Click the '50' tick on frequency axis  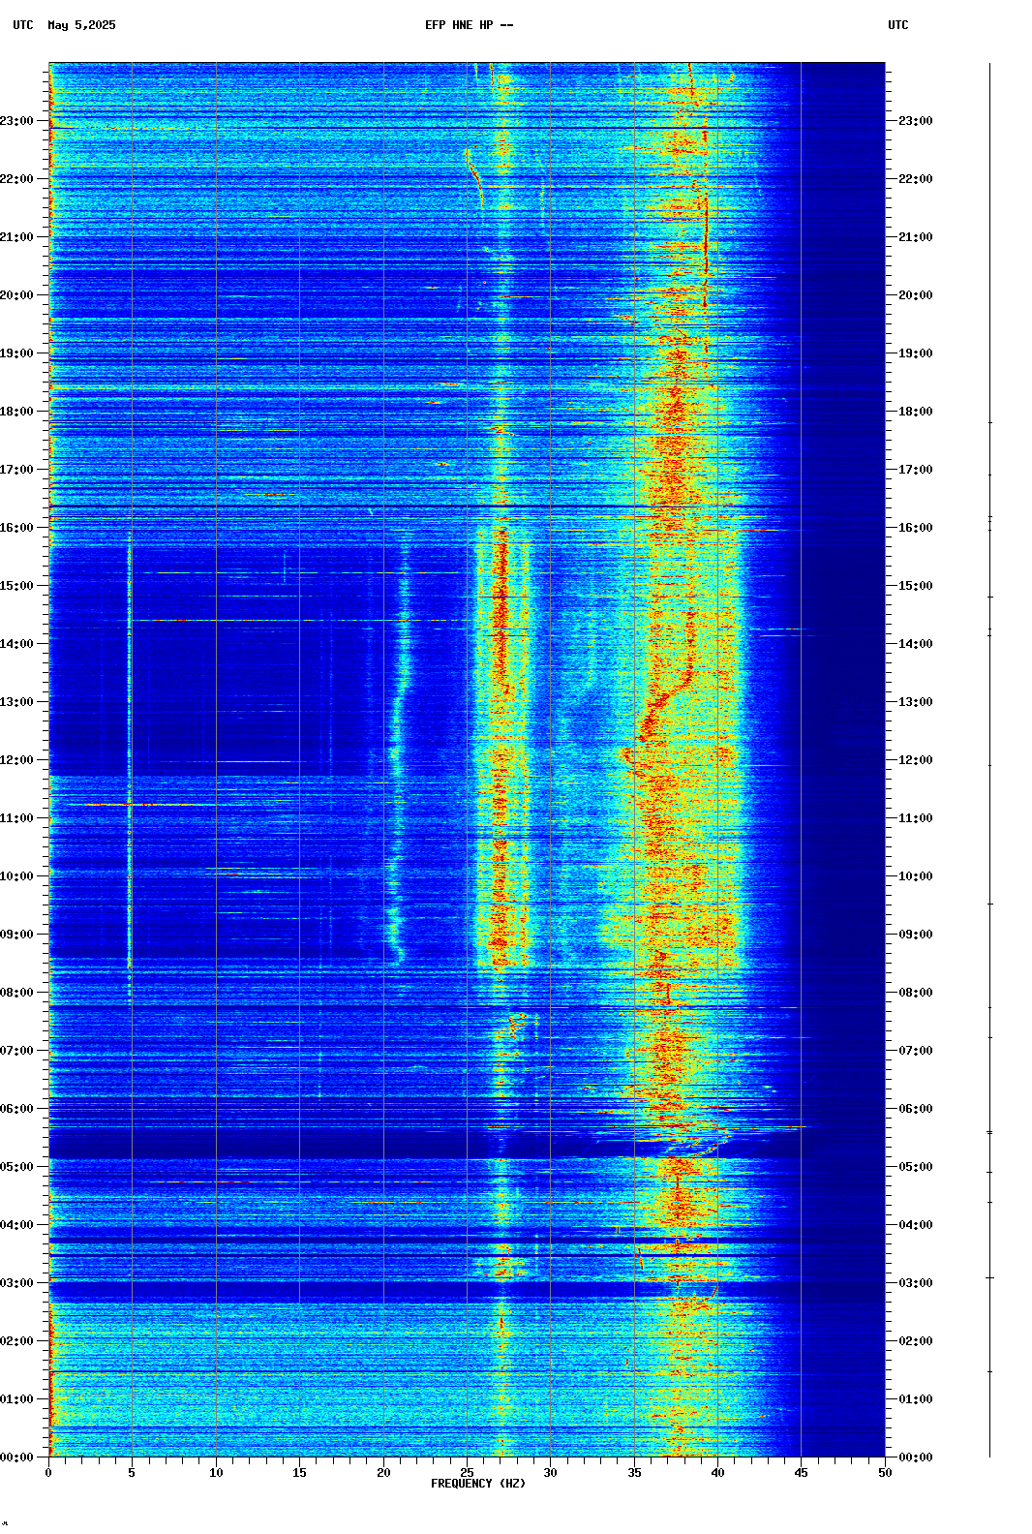[885, 1473]
